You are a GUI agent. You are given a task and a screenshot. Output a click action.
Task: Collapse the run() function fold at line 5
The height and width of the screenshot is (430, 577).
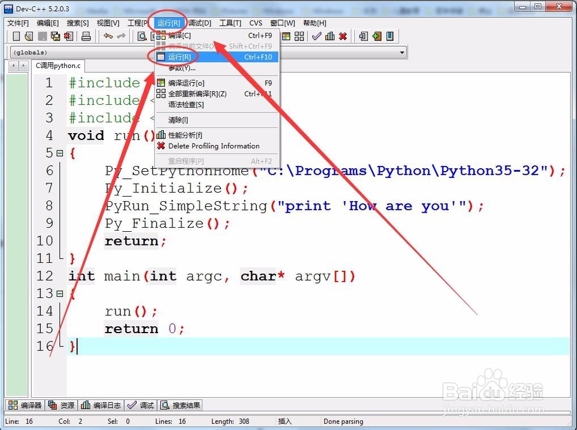(x=60, y=153)
